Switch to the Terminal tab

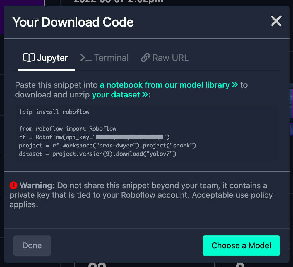click(104, 58)
